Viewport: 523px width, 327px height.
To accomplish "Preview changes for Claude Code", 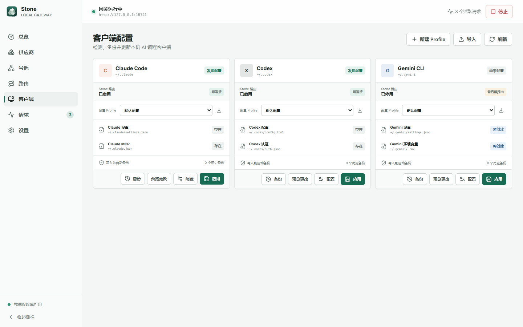I will [x=159, y=179].
